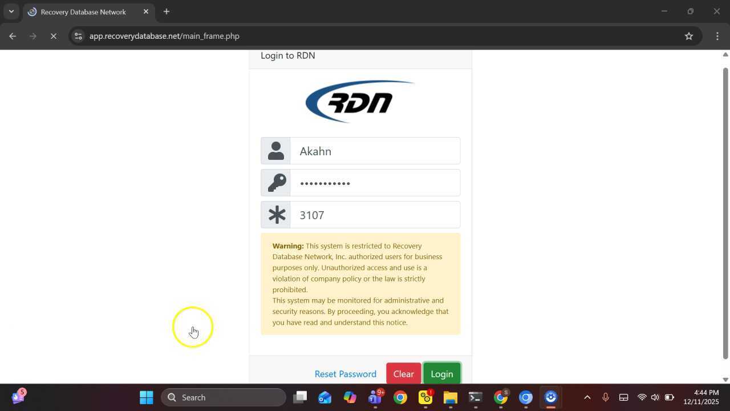This screenshot has width=730, height=411.
Task: Open Task View on the taskbar
Action: tap(300, 397)
